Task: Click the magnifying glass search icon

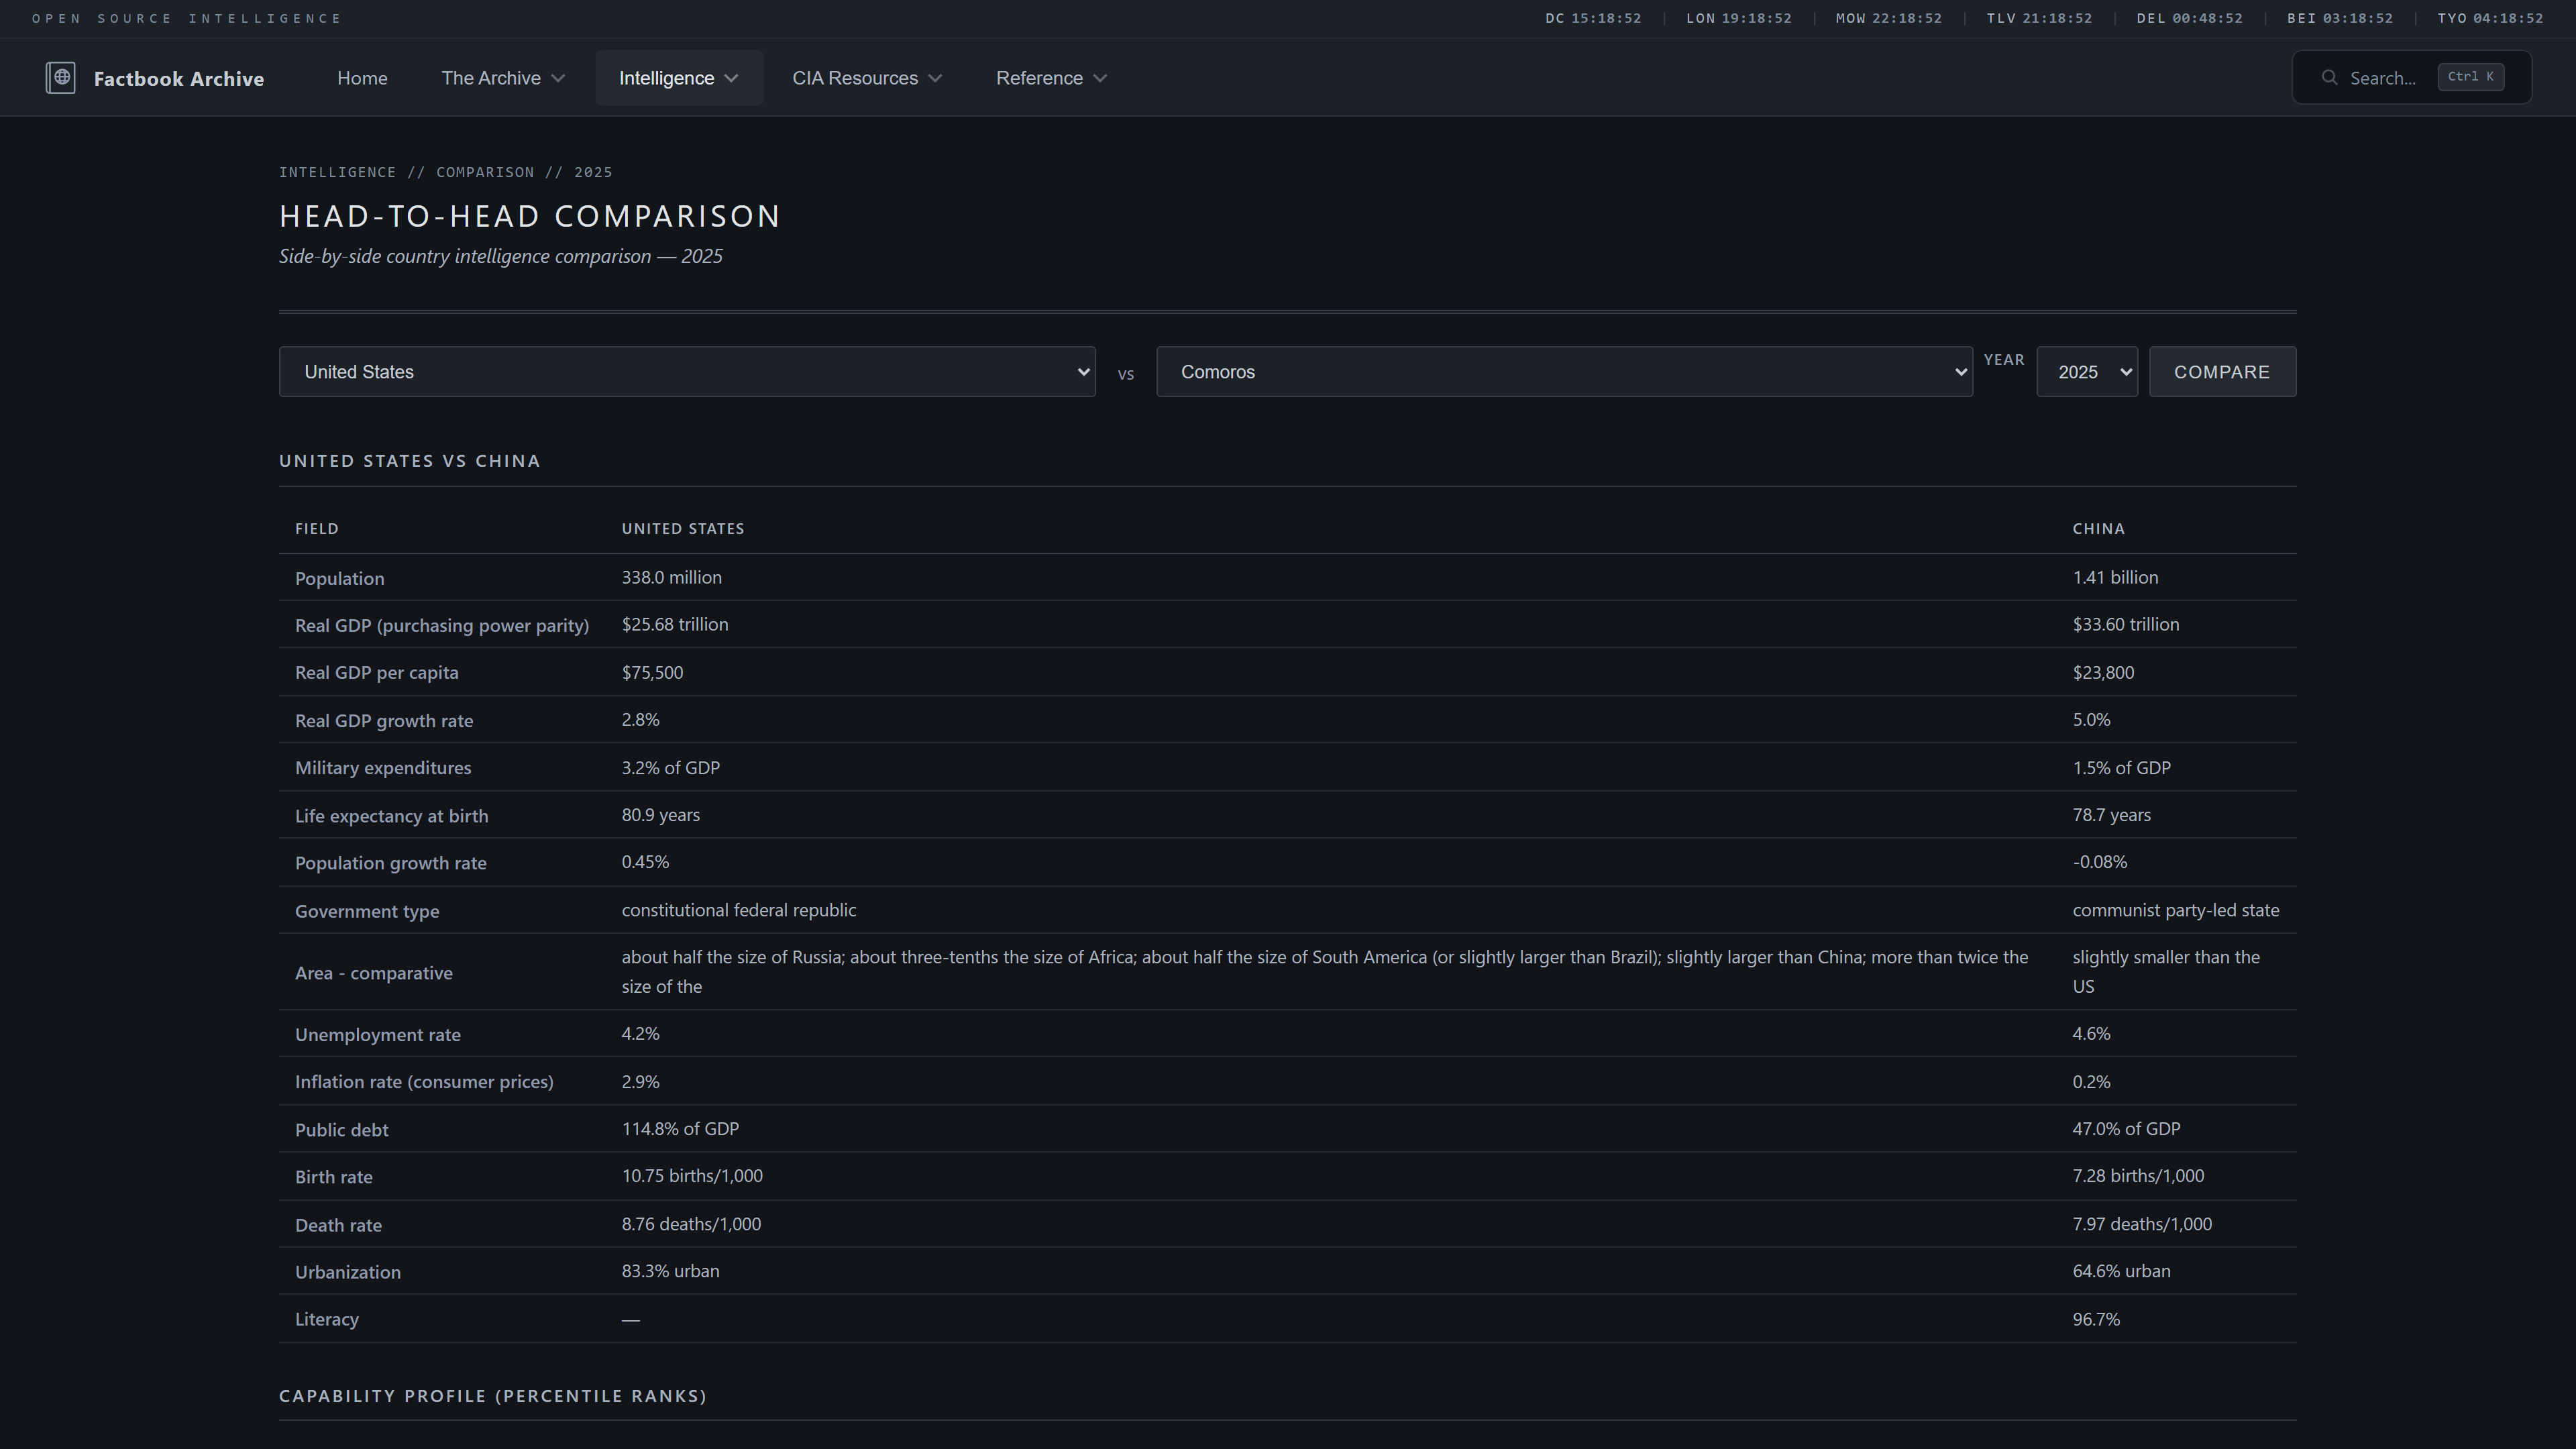Action: pyautogui.click(x=2329, y=78)
